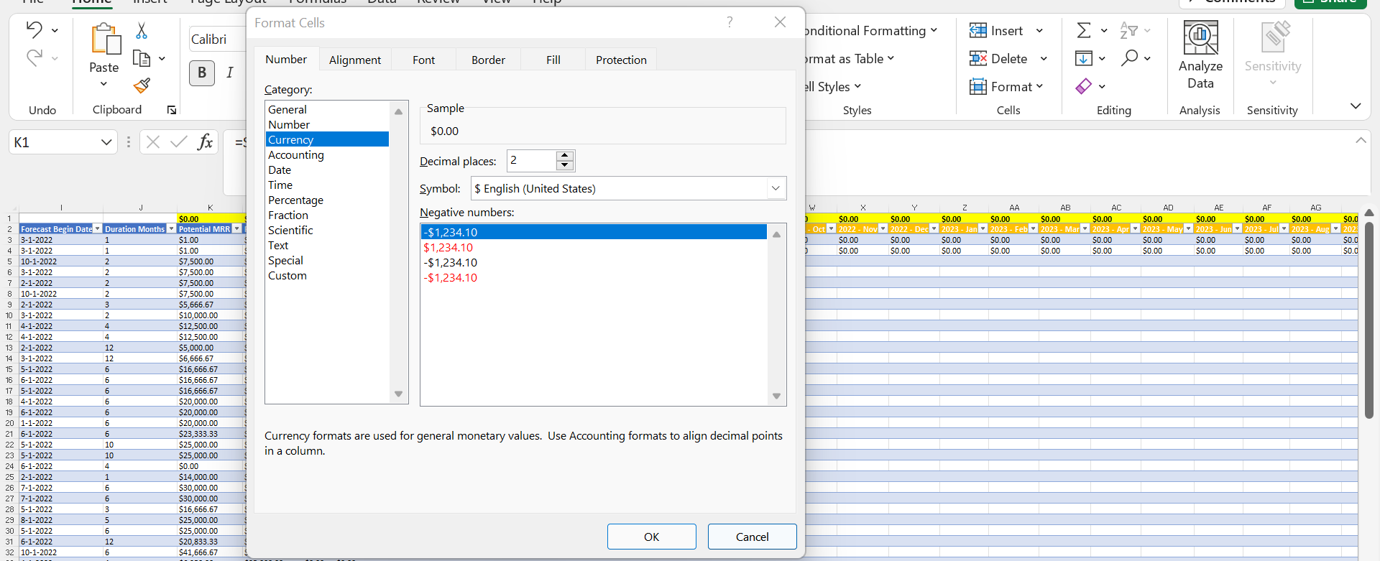This screenshot has width=1380, height=561.
Task: Open the Symbol currency dropdown
Action: [776, 188]
